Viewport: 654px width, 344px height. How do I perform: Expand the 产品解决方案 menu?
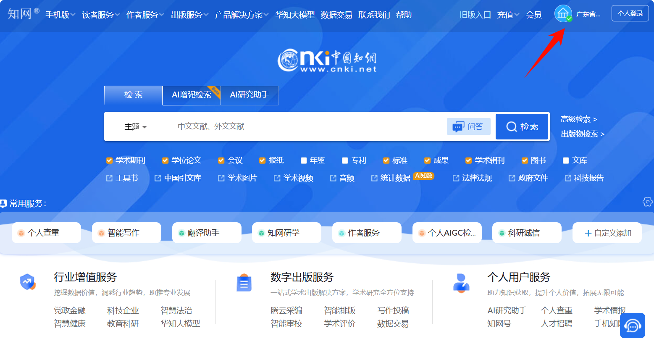[242, 15]
